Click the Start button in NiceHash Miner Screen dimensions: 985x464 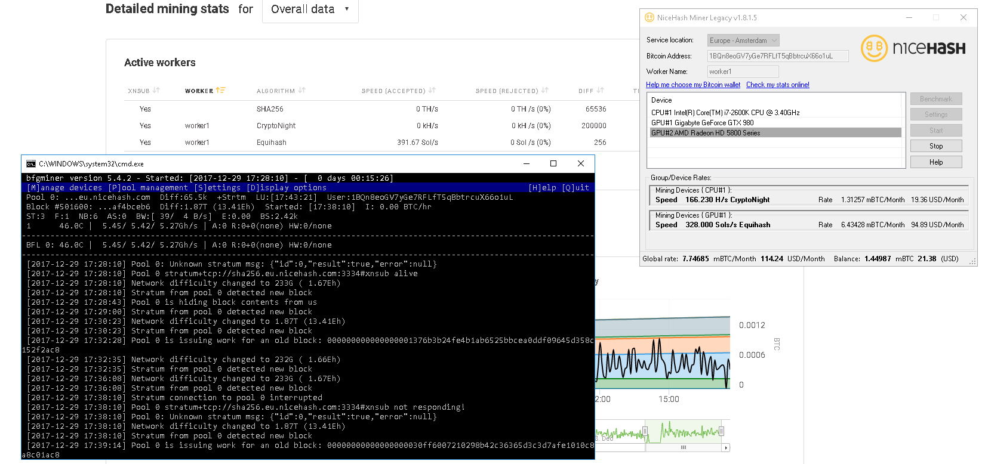click(936, 131)
